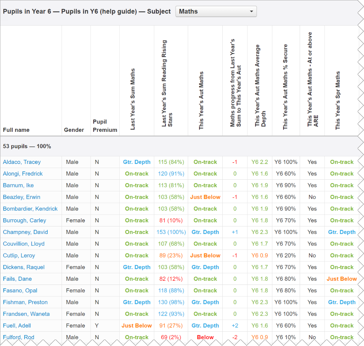This screenshot has height=346, width=364.
Task: Click 91 (27%) reading score cell
Action: (x=171, y=326)
